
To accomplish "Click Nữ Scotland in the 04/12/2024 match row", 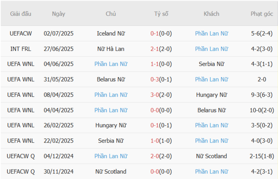I will tap(211, 156).
